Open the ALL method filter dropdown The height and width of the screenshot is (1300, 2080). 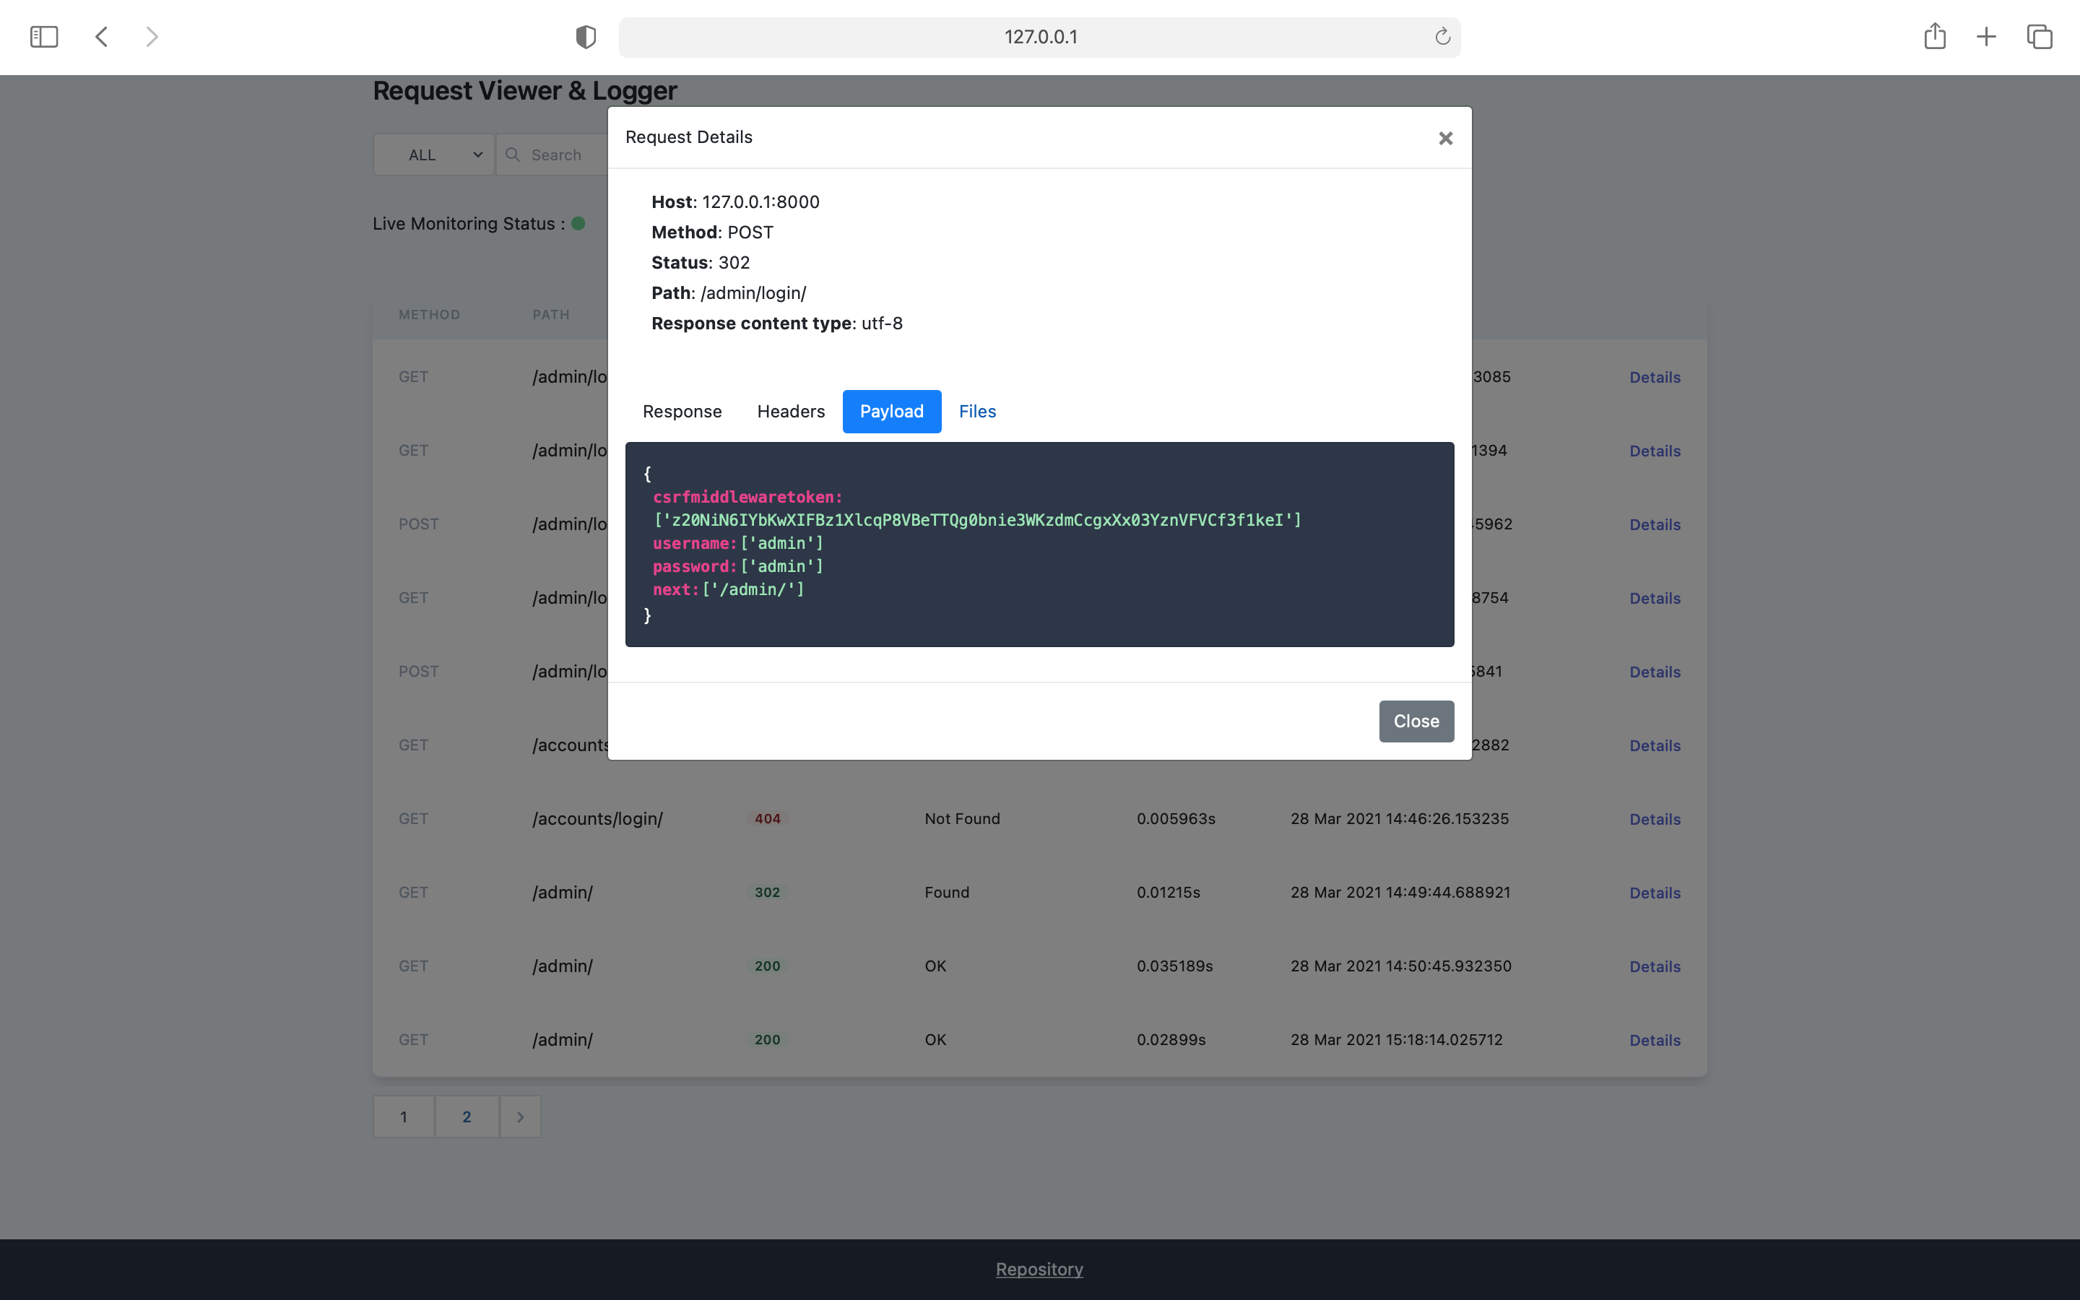click(x=434, y=155)
